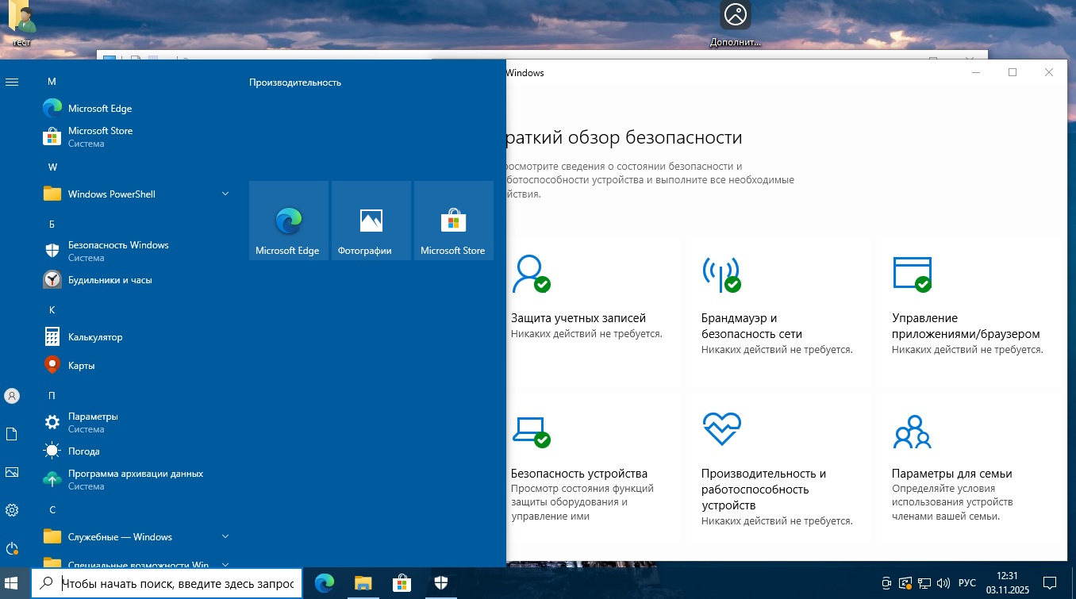Screen dimensions: 1076x599
Task: Click the Производительность tile group title
Action: (x=295, y=83)
